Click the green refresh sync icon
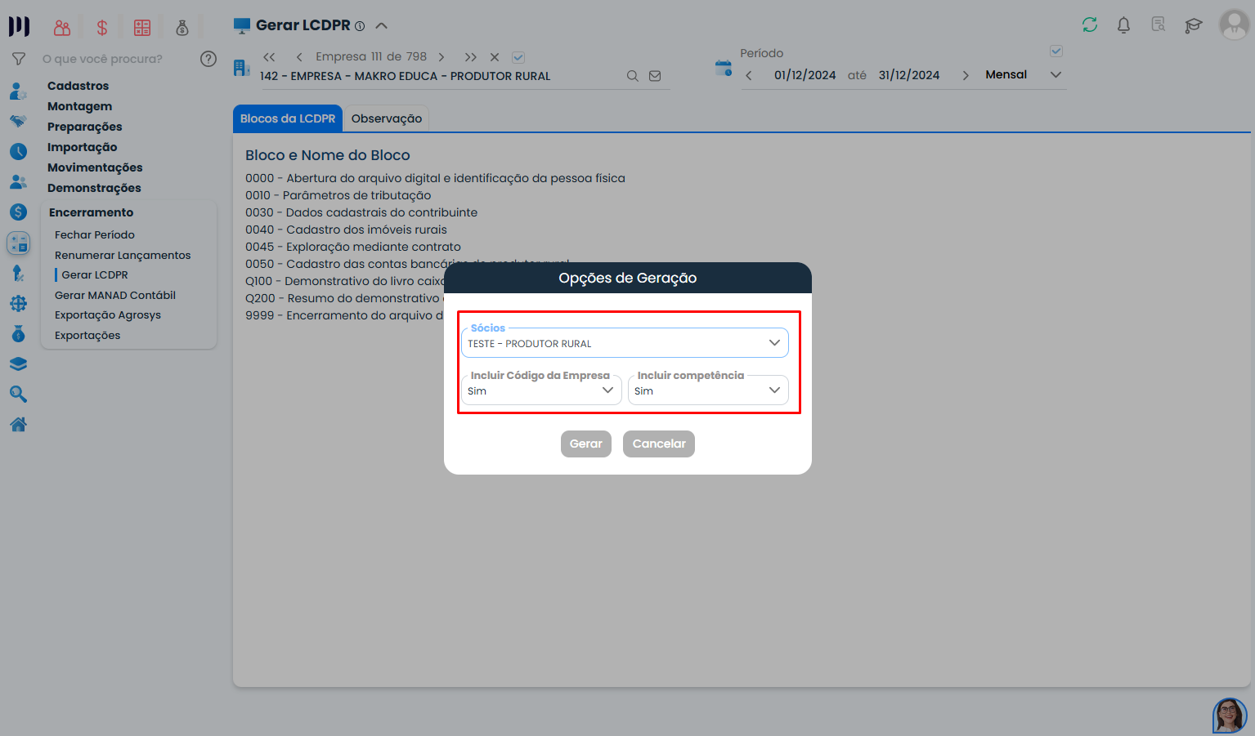Image resolution: width=1255 pixels, height=736 pixels. [1089, 25]
